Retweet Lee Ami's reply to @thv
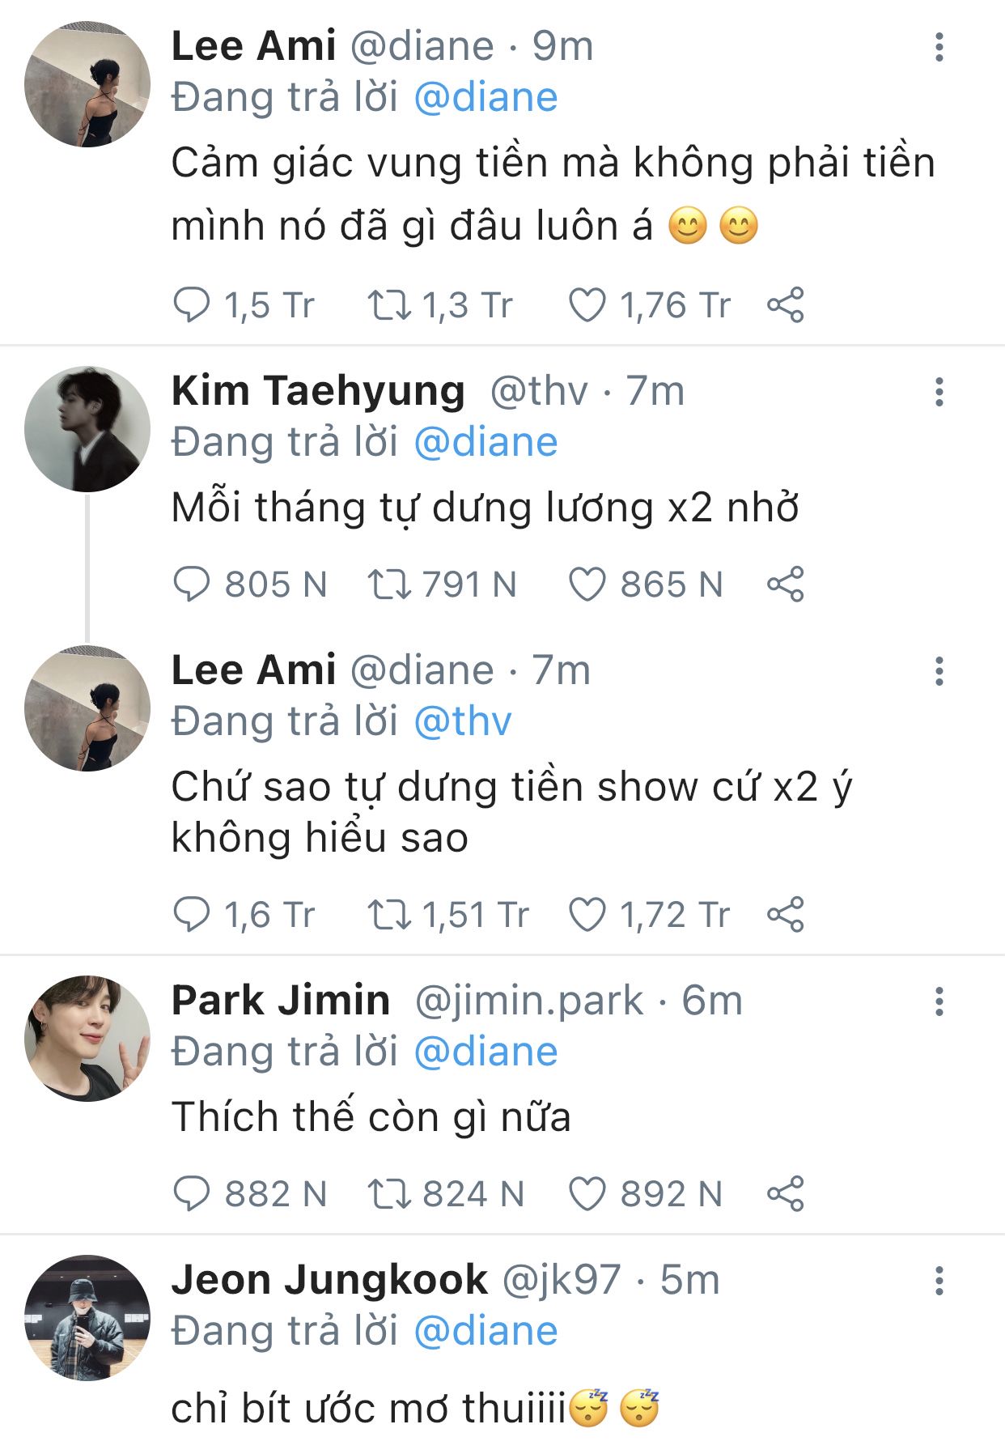Viewport: 1005px width, 1454px height. point(389,915)
